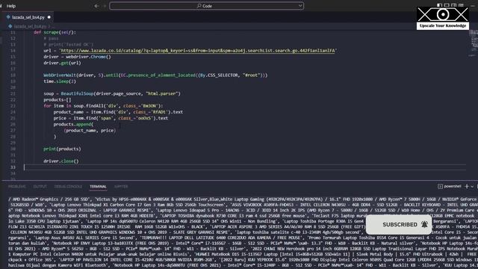This screenshot has height=269, width=478.
Task: Click the product_name assignment line
Action: tap(118, 112)
